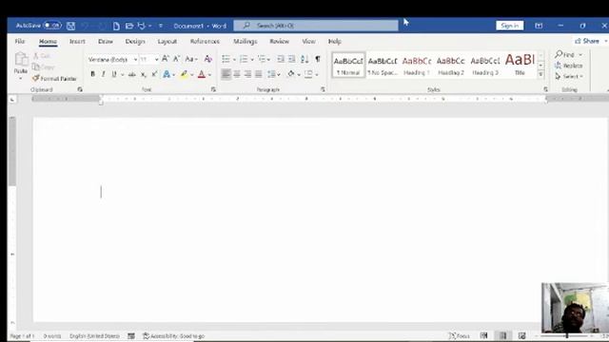Screen dimensions: 609x342
Task: Open the Help tab
Action: click(334, 41)
